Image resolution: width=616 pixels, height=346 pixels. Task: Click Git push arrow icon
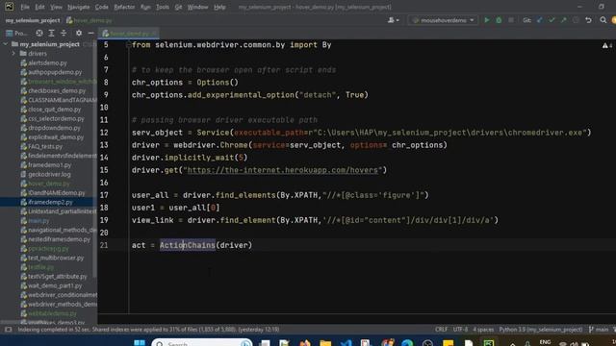tap(564, 20)
